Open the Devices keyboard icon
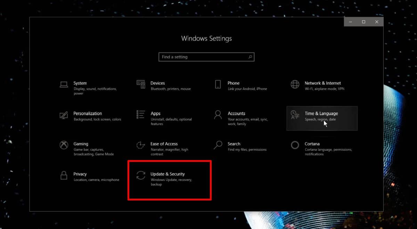The image size is (417, 229). pyautogui.click(x=141, y=84)
